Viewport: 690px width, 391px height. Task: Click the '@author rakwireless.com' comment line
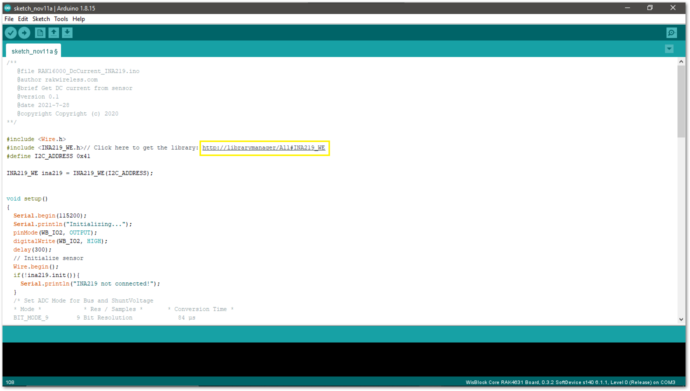pyautogui.click(x=57, y=79)
